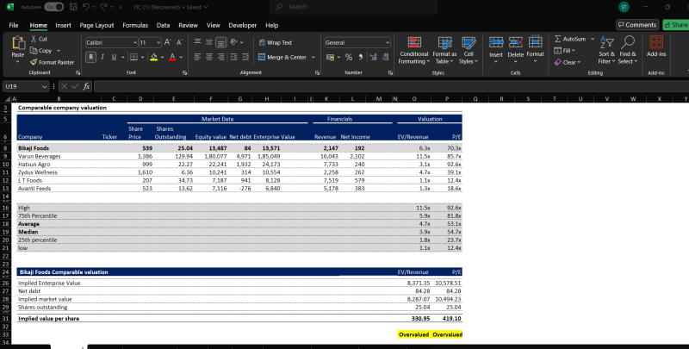Viewport: 689px width, 349px height.
Task: Click the Increase Indent icon
Action: [245, 57]
